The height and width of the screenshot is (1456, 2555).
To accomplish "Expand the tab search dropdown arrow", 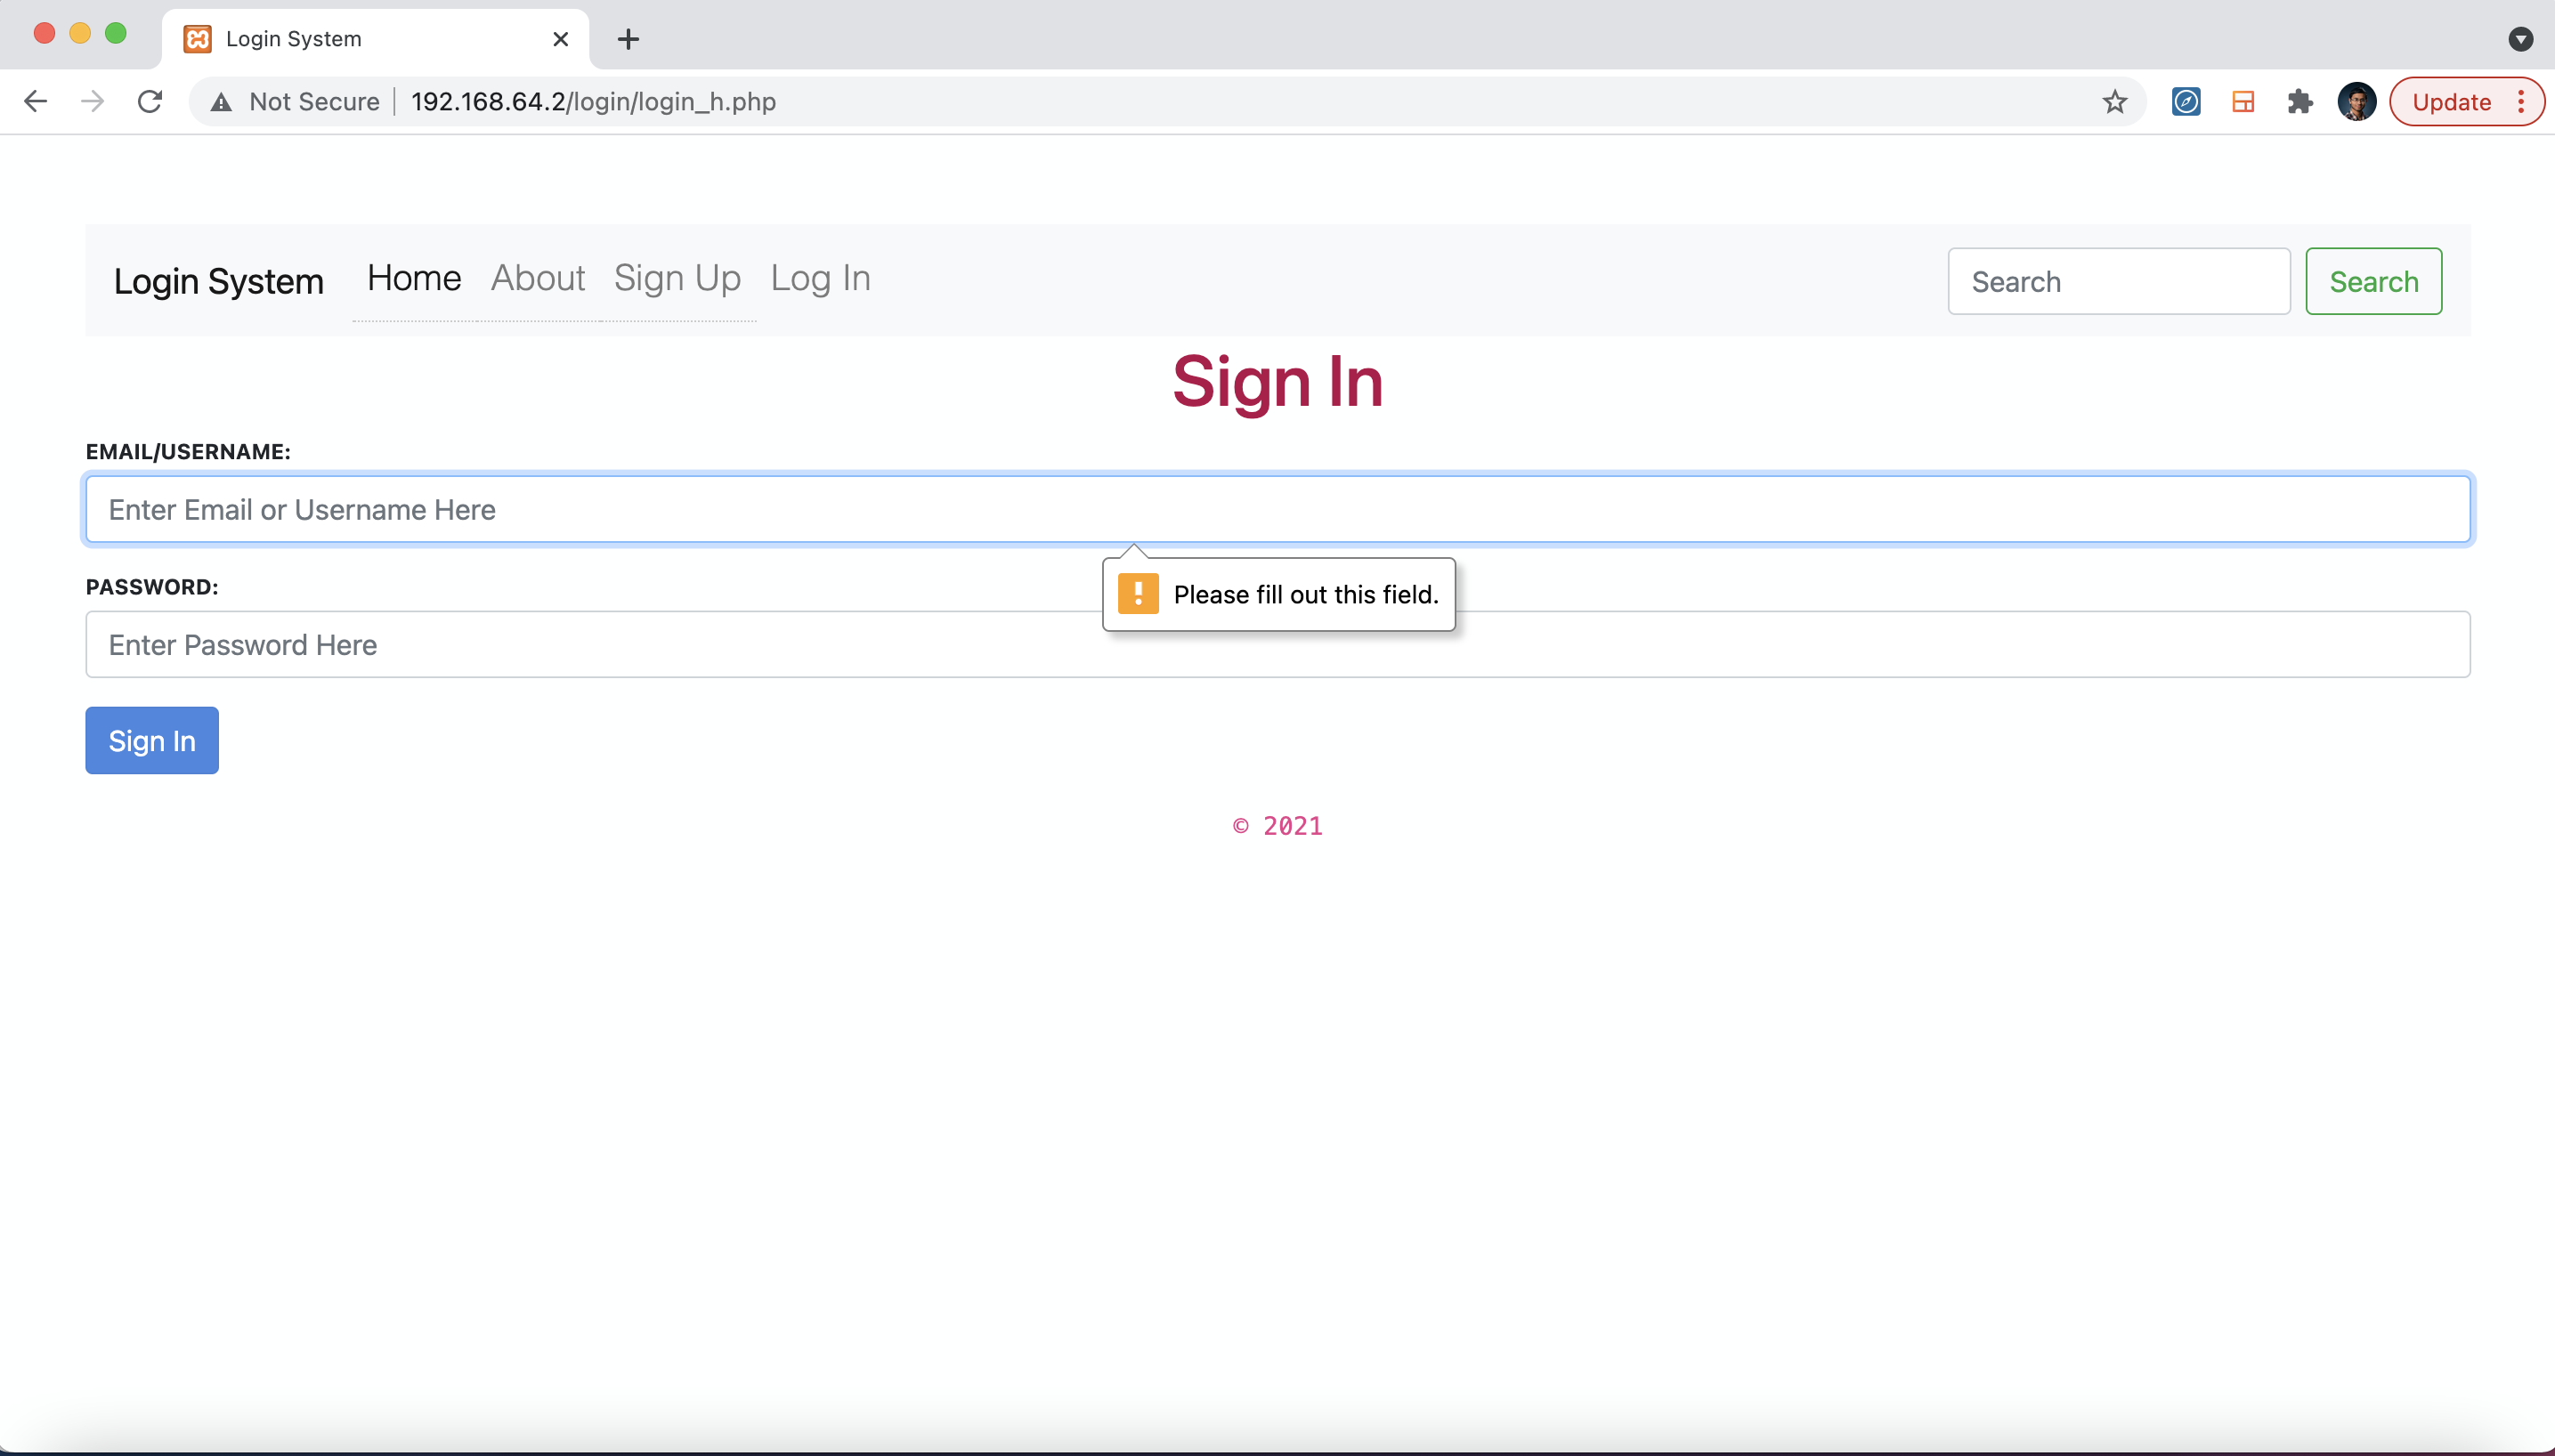I will click(x=2520, y=39).
